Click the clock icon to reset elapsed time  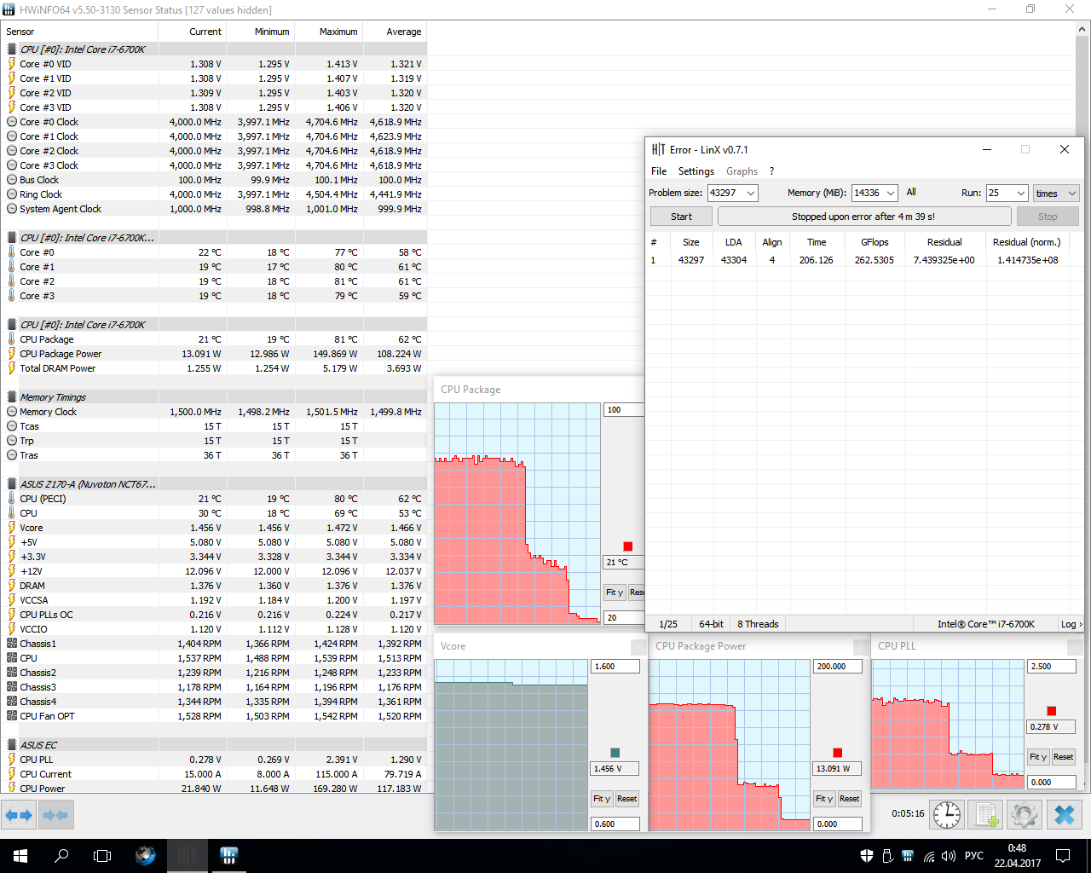pos(947,815)
